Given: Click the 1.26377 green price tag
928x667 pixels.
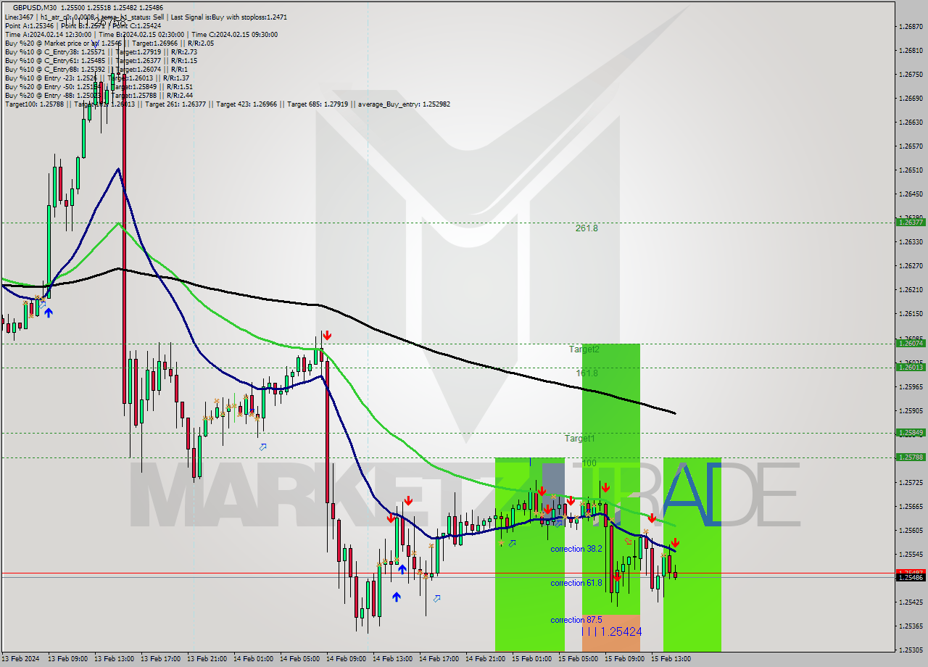Looking at the screenshot, I should point(911,222).
